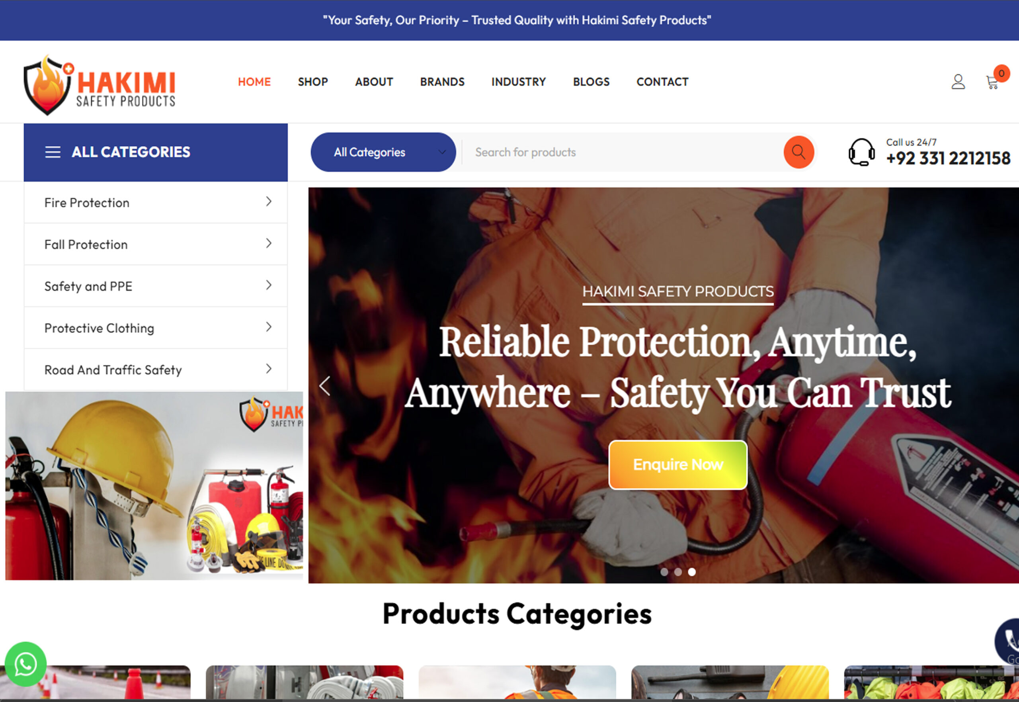This screenshot has width=1019, height=702.
Task: Go to previous slide arrow
Action: (x=325, y=386)
